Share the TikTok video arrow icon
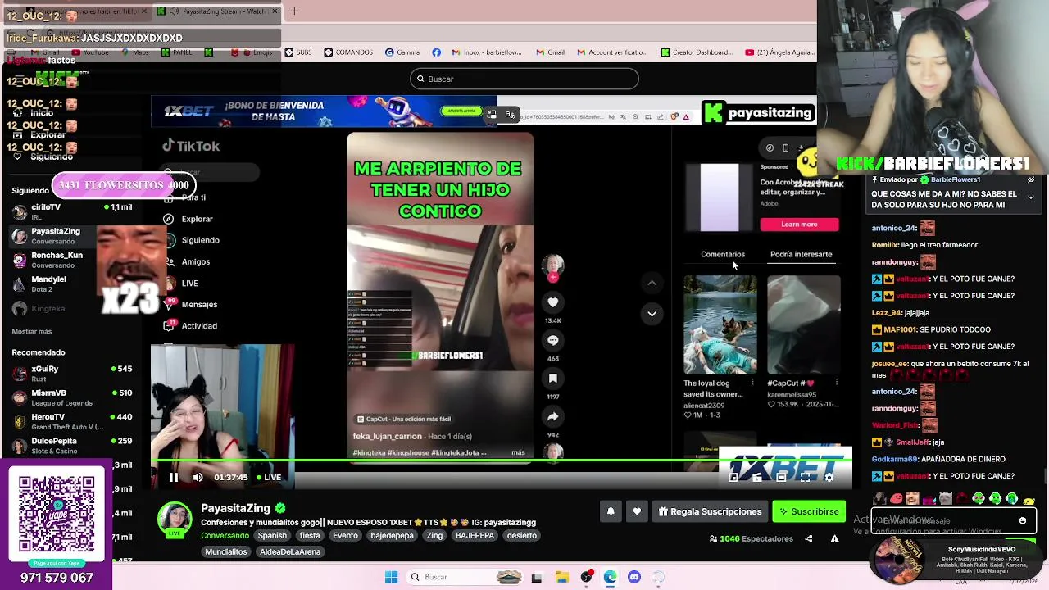 (553, 416)
